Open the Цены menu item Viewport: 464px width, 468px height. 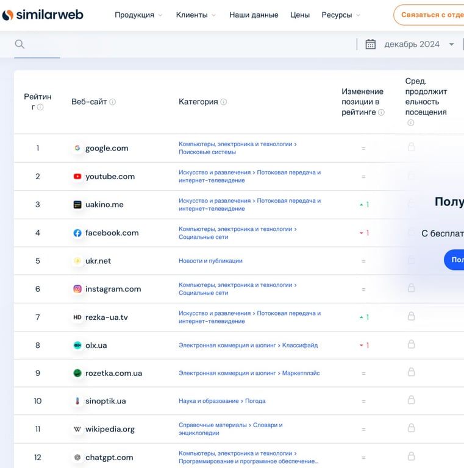tap(300, 15)
